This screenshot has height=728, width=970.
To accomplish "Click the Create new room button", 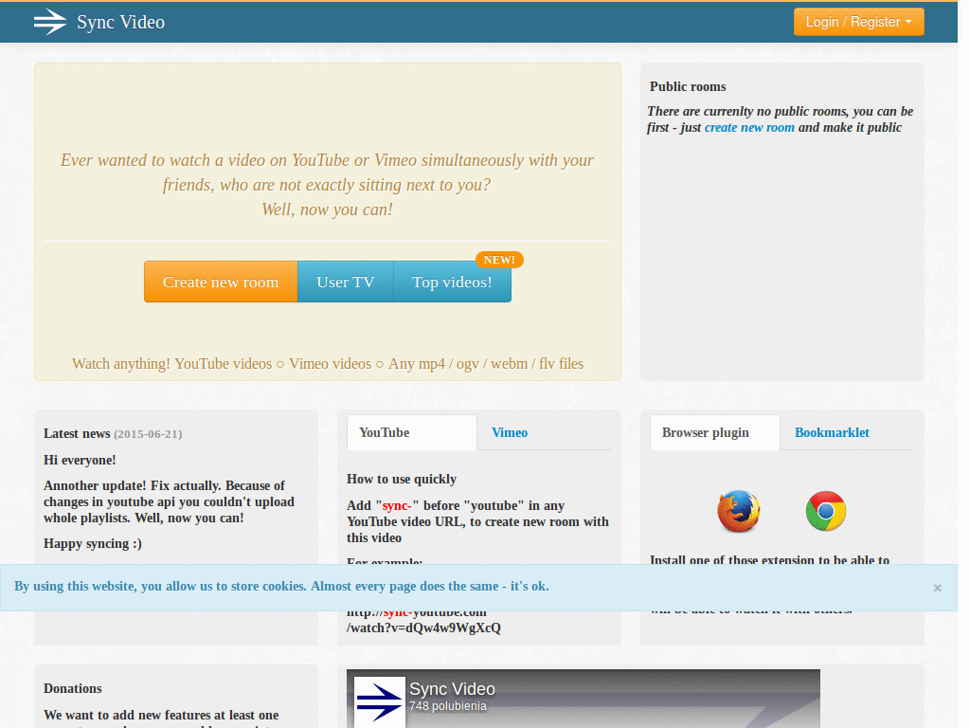I will coord(221,282).
